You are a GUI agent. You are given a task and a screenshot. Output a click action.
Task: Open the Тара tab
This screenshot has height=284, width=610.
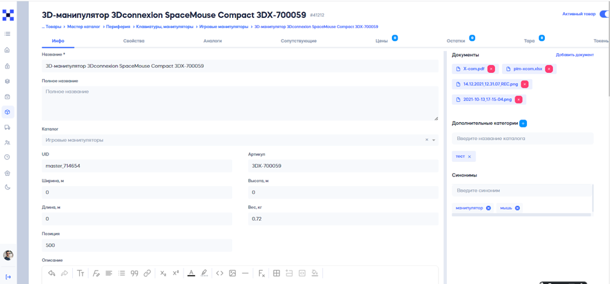pos(529,41)
